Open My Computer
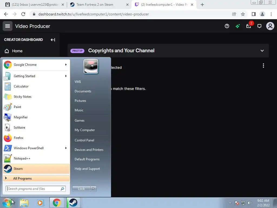Viewport: 277px width, 208px height. coord(85,130)
